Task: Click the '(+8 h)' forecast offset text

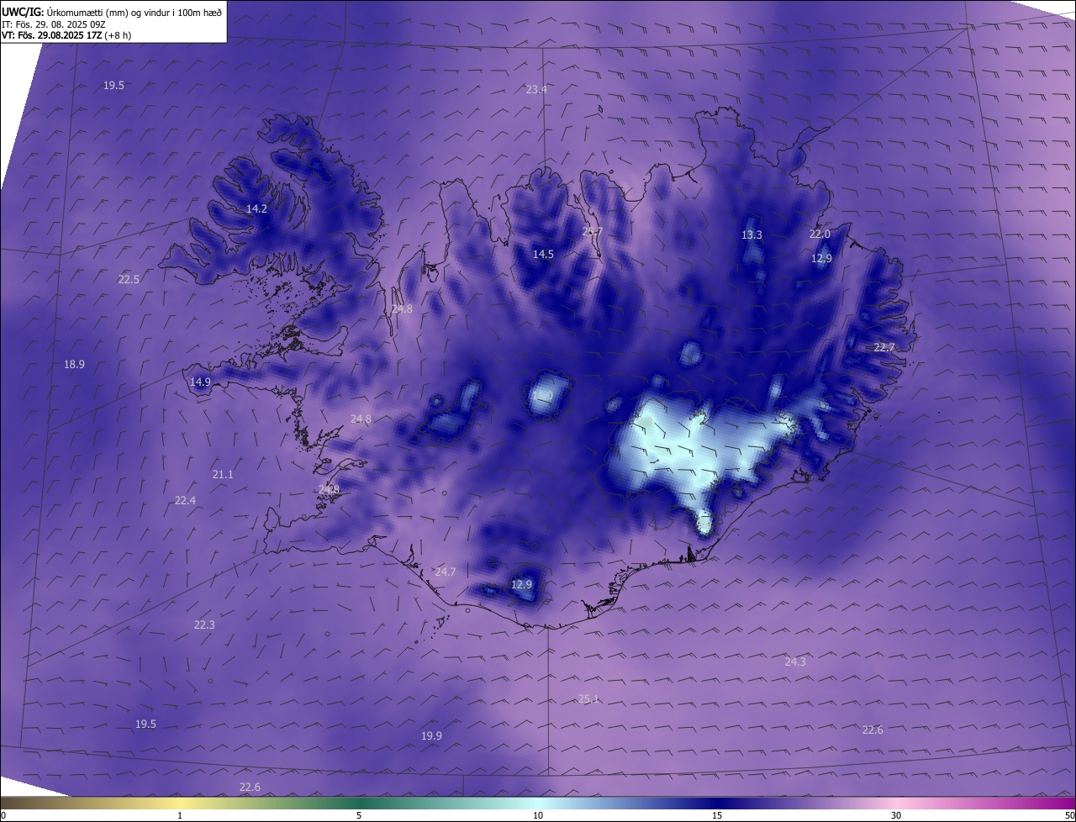Action: click(x=118, y=35)
